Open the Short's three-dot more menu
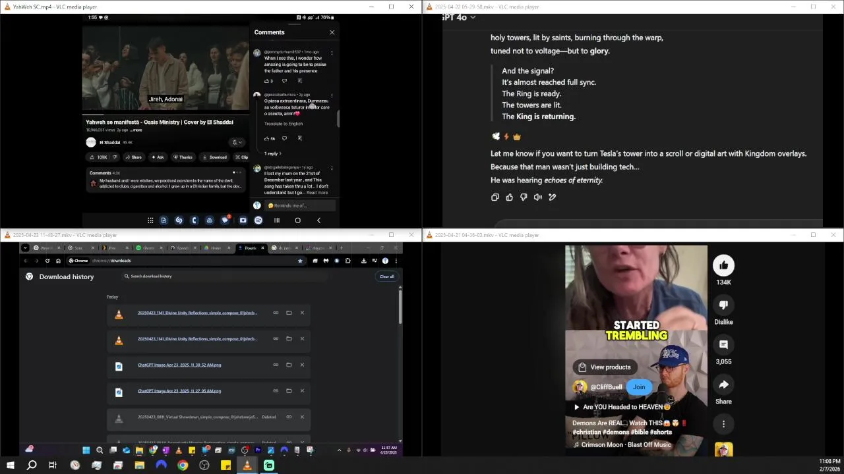844x474 pixels. 723,424
